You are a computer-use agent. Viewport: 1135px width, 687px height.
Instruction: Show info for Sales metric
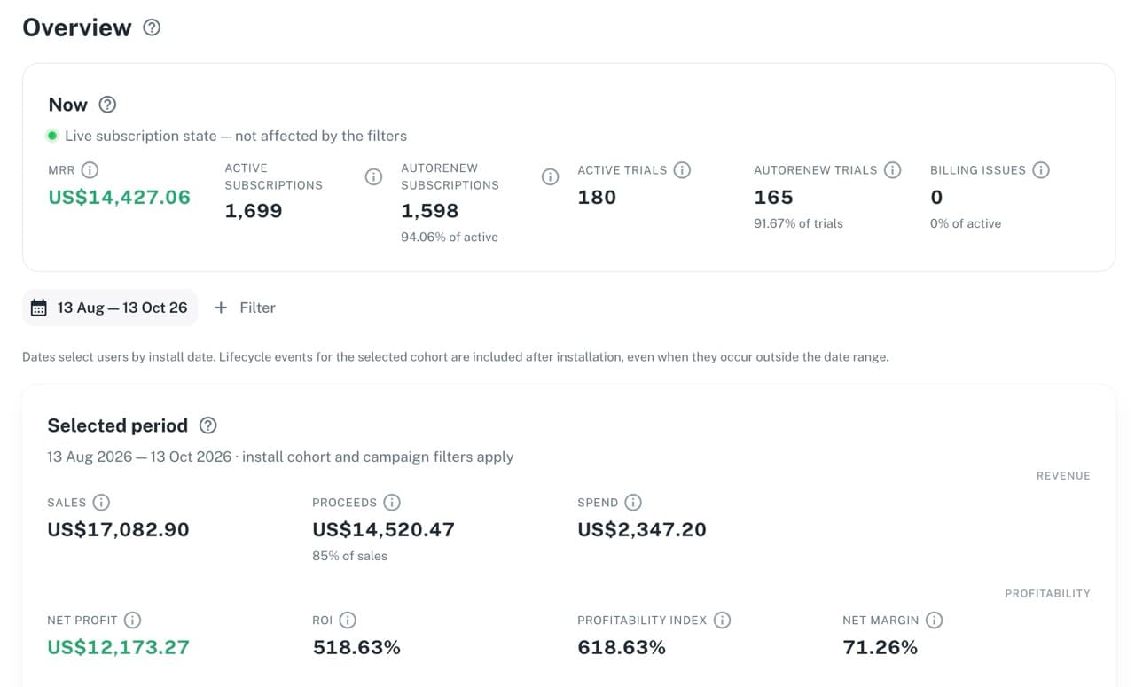[101, 502]
